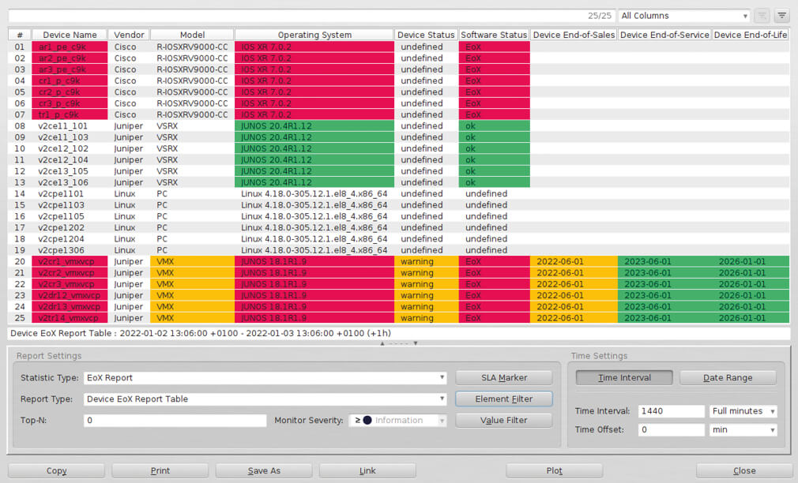Click the # column header
This screenshot has width=798, height=483.
point(20,35)
